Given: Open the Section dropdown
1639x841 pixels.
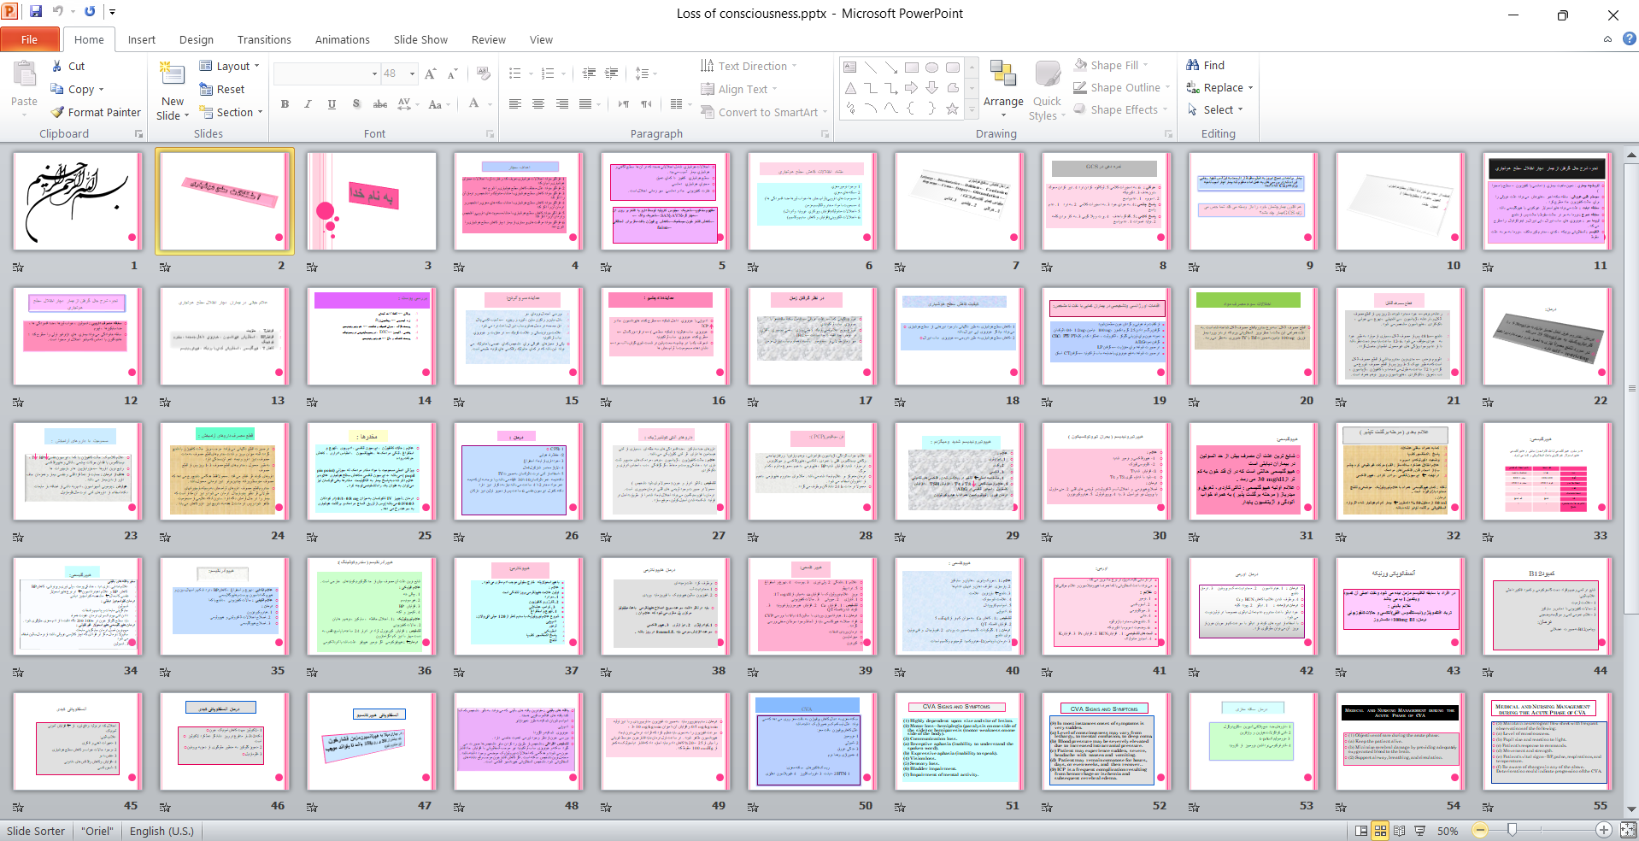Looking at the screenshot, I should point(231,112).
